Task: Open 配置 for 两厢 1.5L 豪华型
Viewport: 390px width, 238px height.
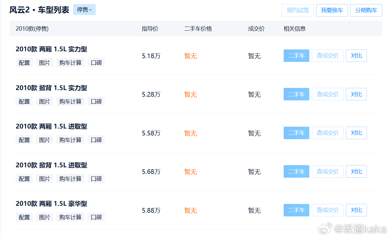Action: point(24,217)
